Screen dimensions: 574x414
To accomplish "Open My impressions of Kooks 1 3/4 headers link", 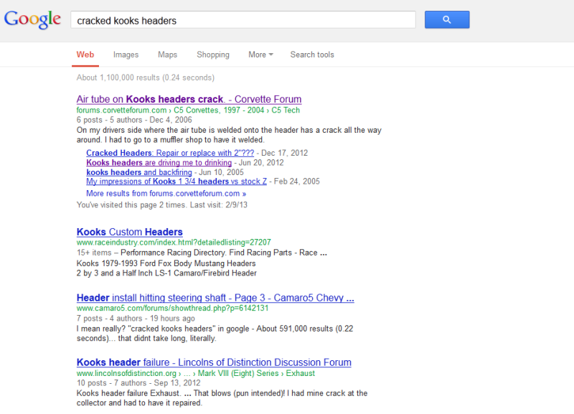I will click(x=177, y=182).
